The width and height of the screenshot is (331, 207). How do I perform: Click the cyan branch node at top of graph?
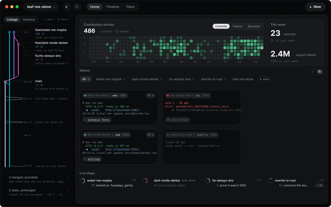(9, 32)
